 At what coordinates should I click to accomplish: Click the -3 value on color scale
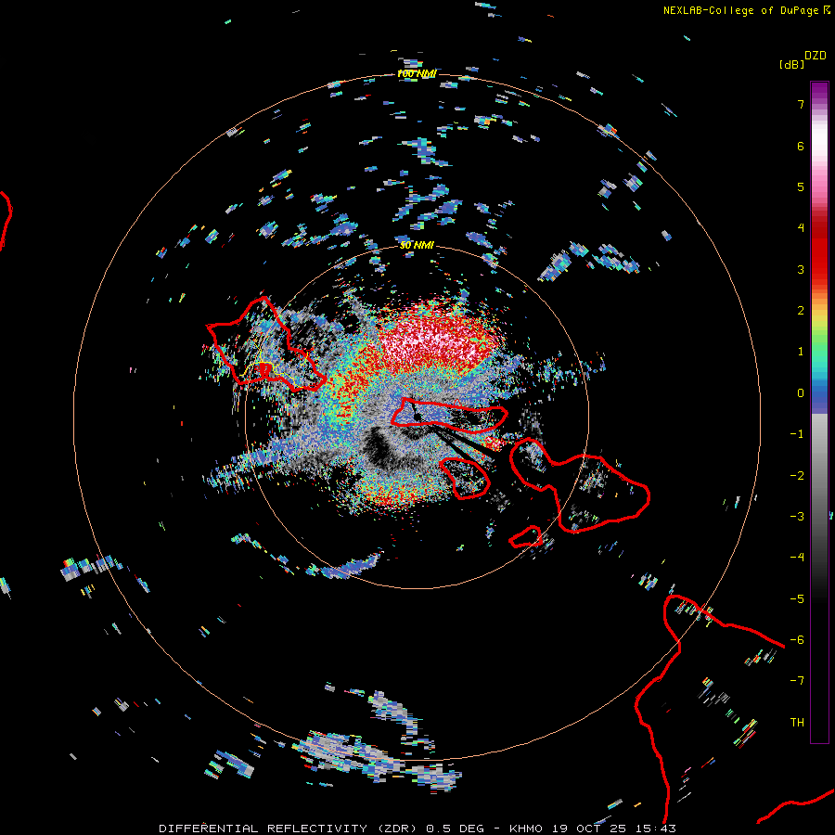click(x=797, y=516)
